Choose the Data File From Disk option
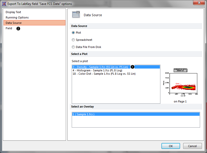The height and width of the screenshot is (153, 207). (x=74, y=47)
